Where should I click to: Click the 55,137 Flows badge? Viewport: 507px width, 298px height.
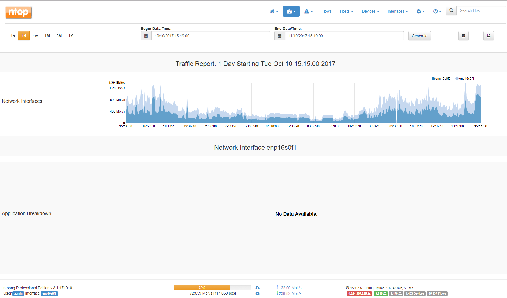click(437, 293)
